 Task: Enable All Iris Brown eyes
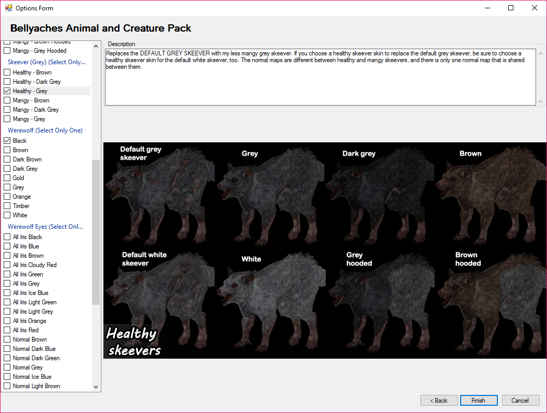[x=7, y=256]
